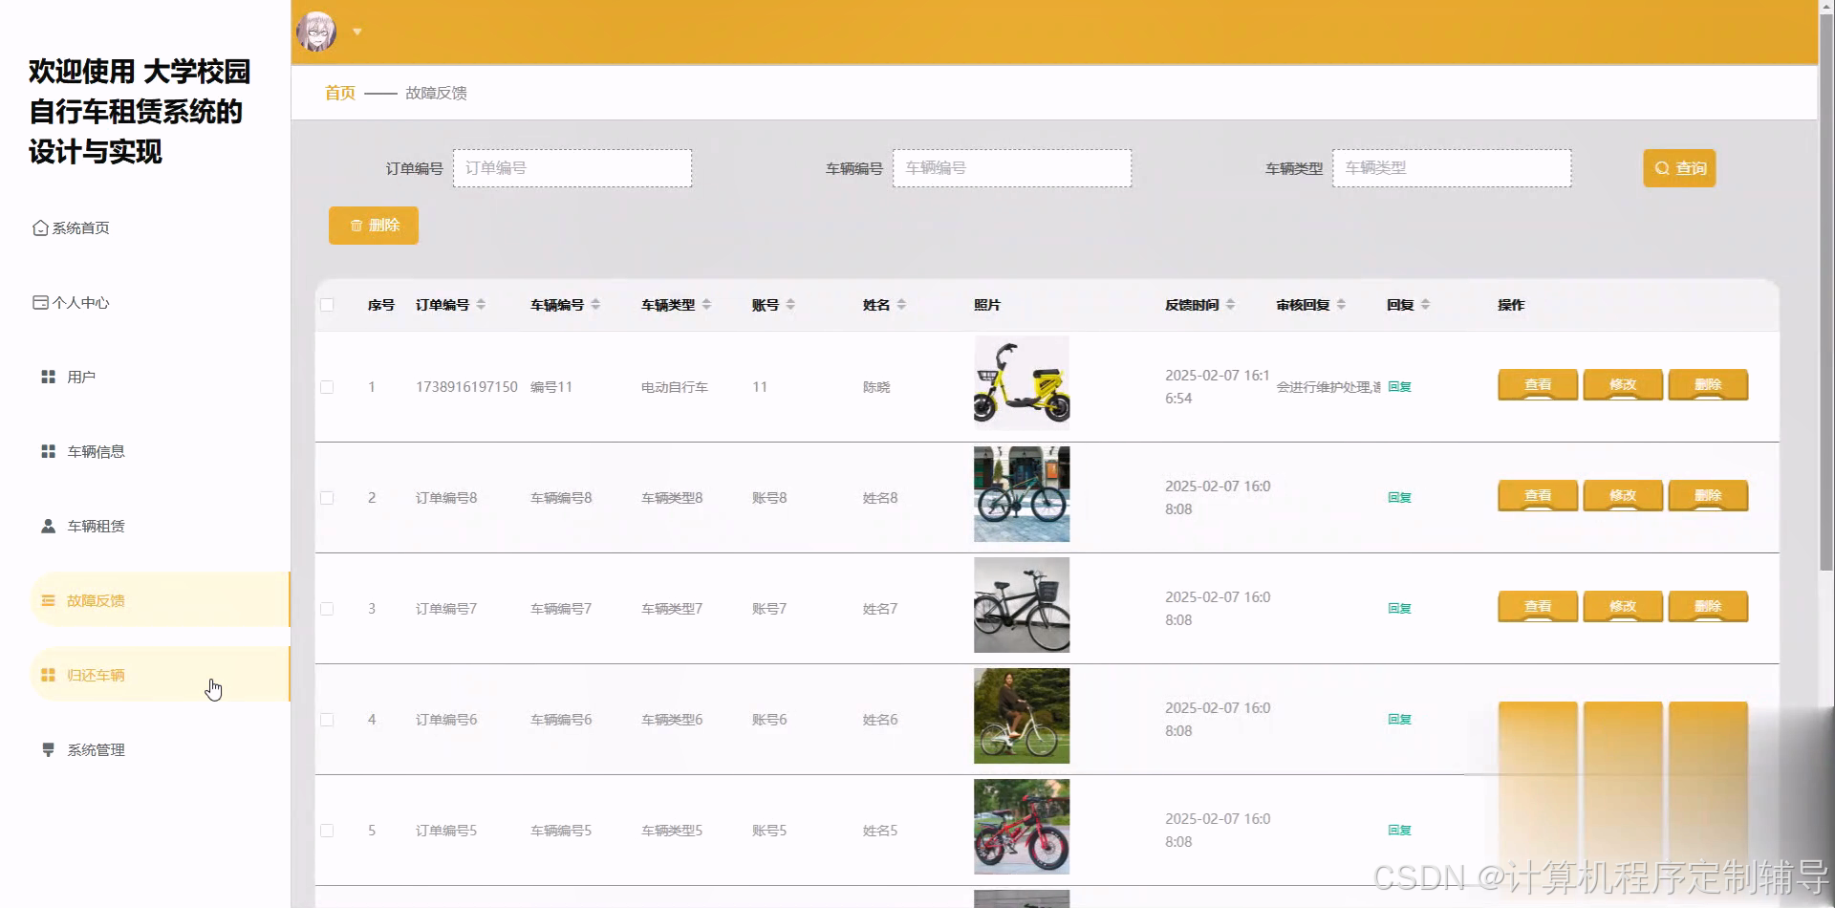This screenshot has width=1835, height=908.
Task: Check the checkbox on 订单编号8 row
Action: [328, 497]
